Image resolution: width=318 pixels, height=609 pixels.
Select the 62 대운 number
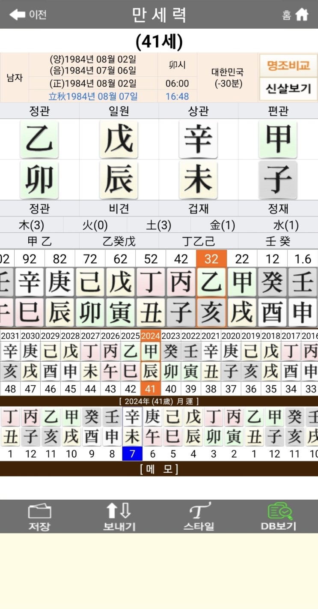pos(120,258)
